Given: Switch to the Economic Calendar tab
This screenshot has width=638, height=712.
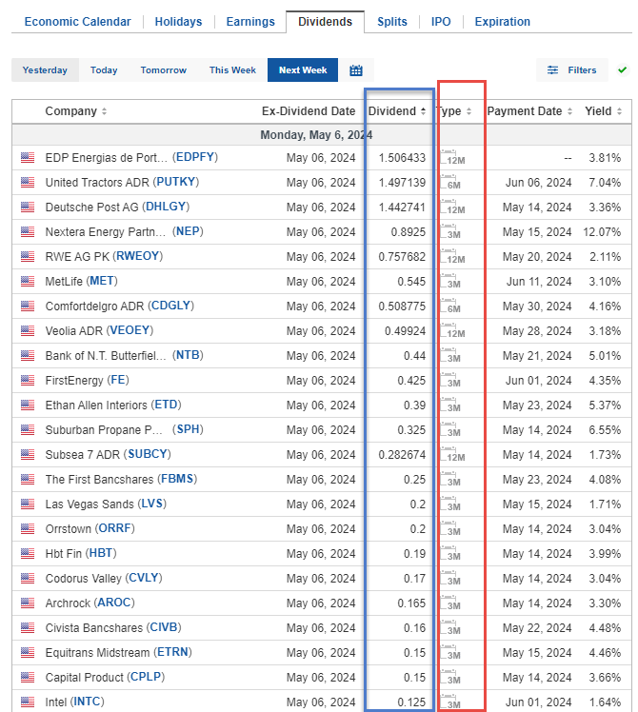Looking at the screenshot, I should pyautogui.click(x=78, y=22).
